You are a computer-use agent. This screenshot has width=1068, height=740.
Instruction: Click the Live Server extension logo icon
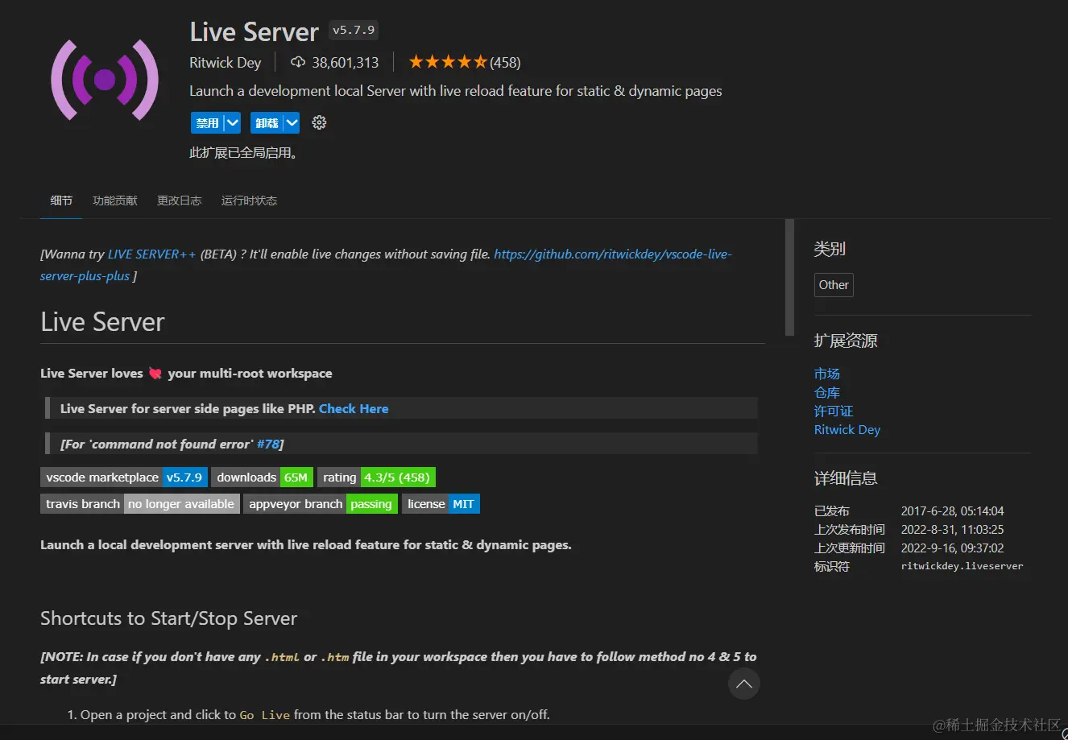point(105,80)
